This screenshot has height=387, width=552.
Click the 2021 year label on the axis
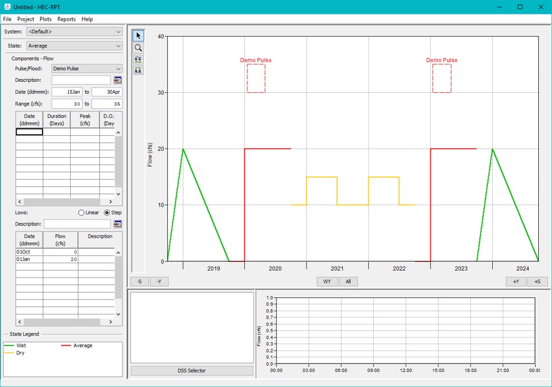pyautogui.click(x=337, y=268)
